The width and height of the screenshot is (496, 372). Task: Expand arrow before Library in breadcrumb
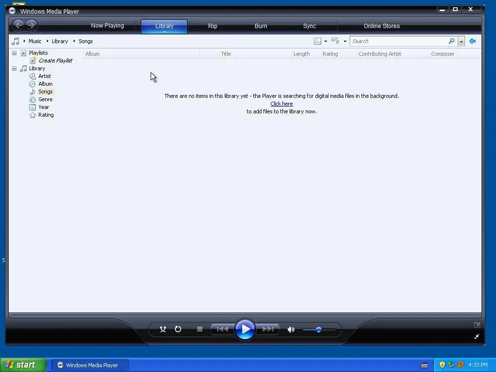(x=47, y=41)
